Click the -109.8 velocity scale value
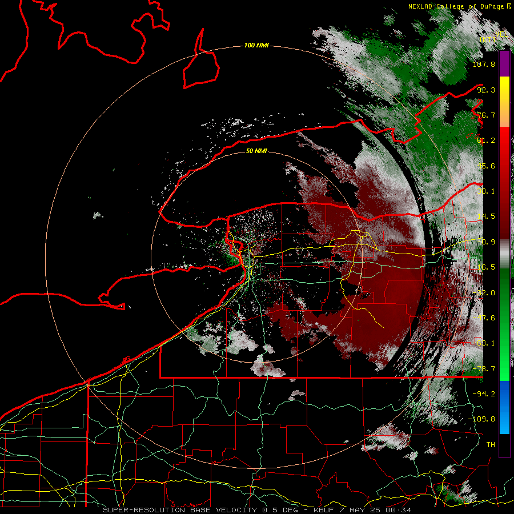 [x=481, y=419]
